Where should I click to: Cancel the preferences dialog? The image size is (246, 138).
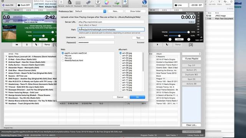[120, 97]
